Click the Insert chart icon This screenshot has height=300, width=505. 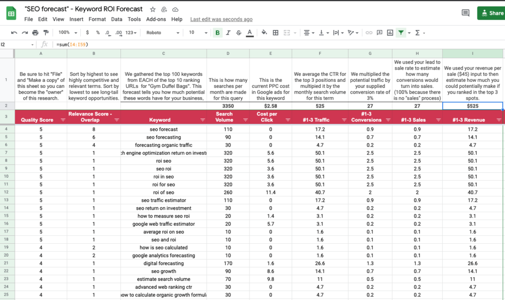[x=390, y=33]
